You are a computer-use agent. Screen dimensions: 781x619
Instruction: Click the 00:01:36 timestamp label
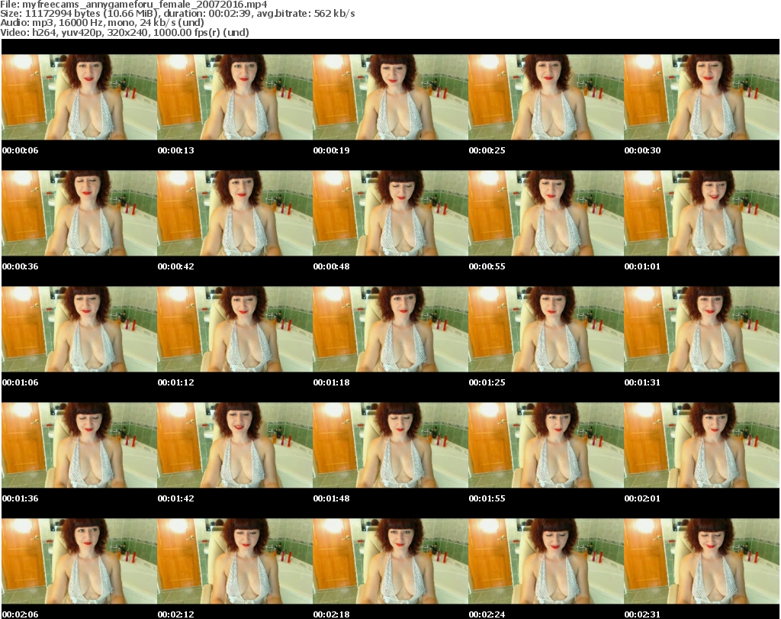20,498
